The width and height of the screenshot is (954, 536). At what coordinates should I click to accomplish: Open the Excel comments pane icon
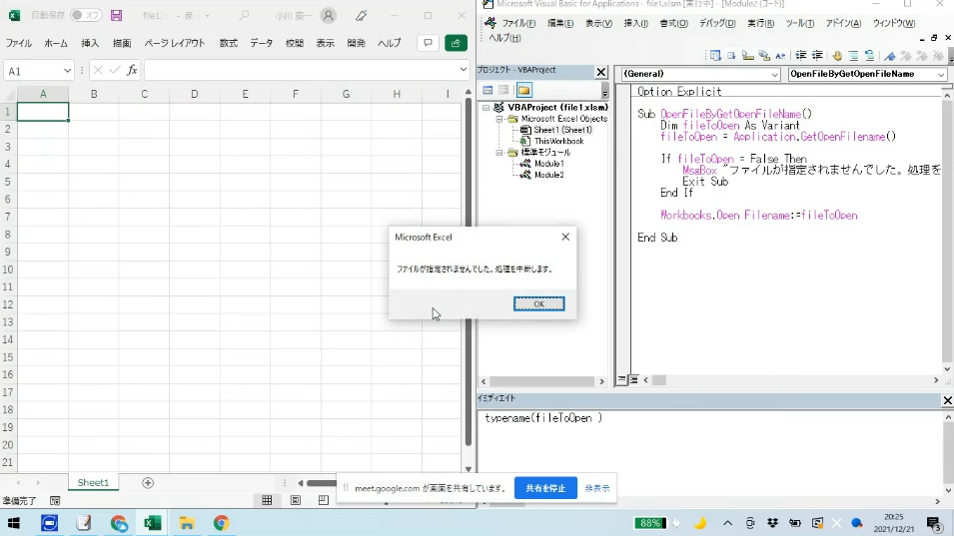428,43
